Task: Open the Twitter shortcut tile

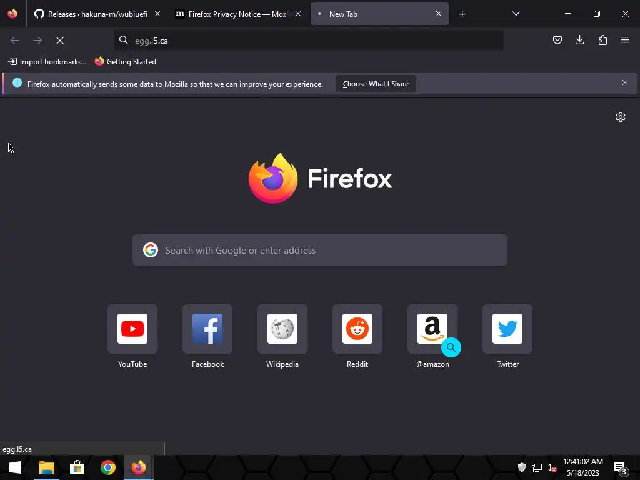Action: 507,329
